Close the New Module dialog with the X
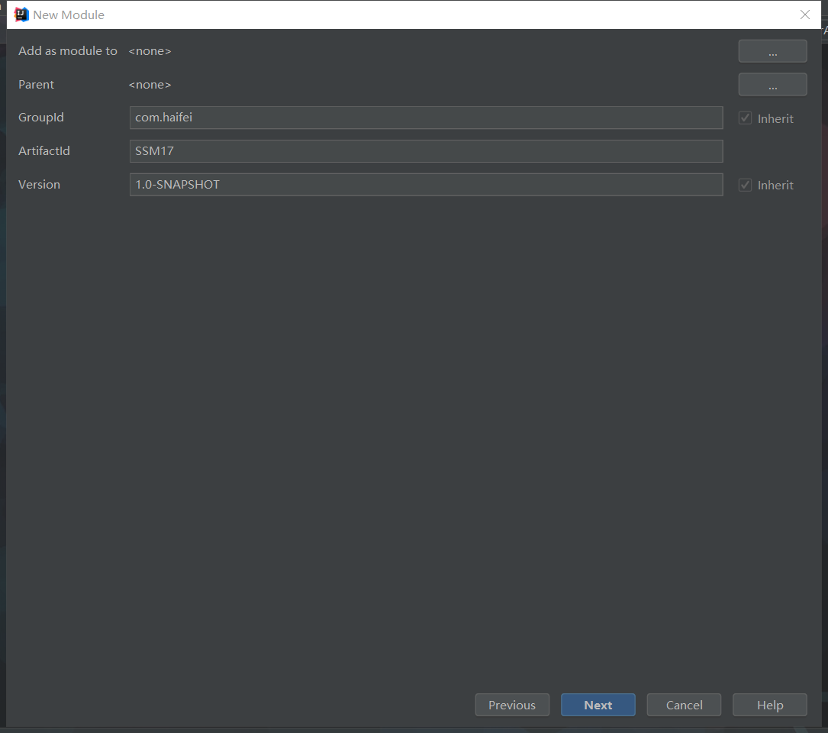This screenshot has height=733, width=828. (804, 15)
